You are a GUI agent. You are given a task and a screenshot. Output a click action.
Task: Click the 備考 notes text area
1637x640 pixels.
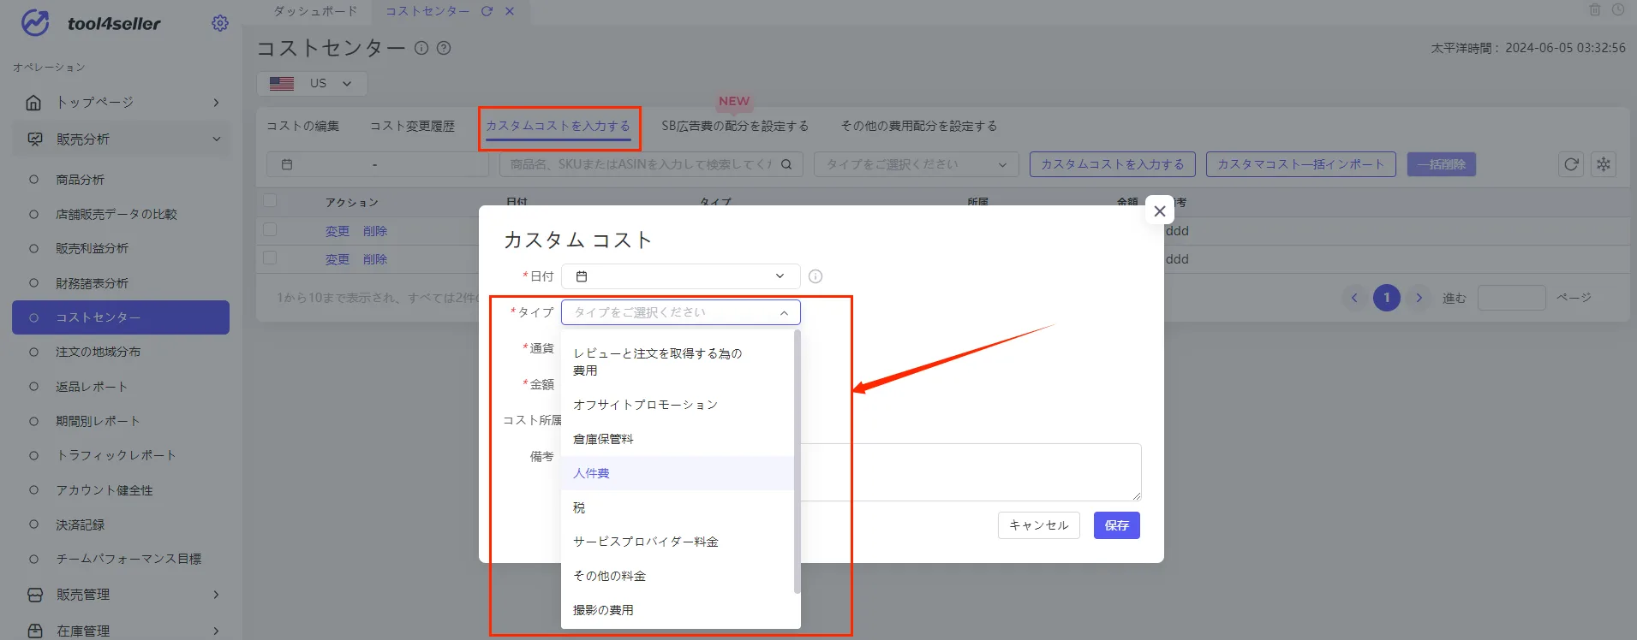tap(970, 472)
